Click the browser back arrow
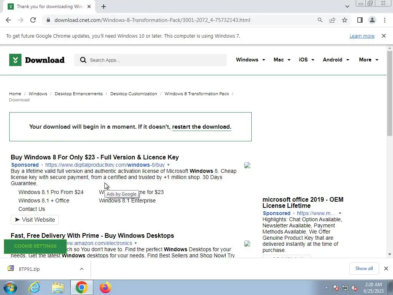Screen dimensions: 393x295 (x=8, y=20)
